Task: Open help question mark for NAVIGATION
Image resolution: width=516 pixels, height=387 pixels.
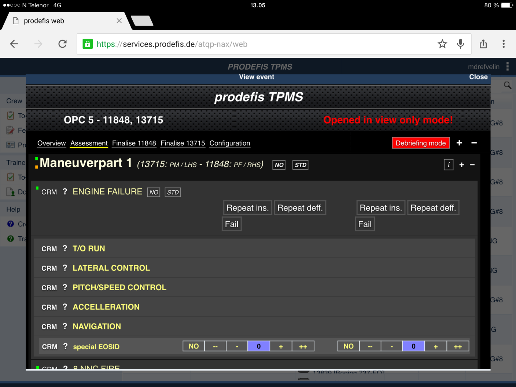Action: click(x=65, y=326)
